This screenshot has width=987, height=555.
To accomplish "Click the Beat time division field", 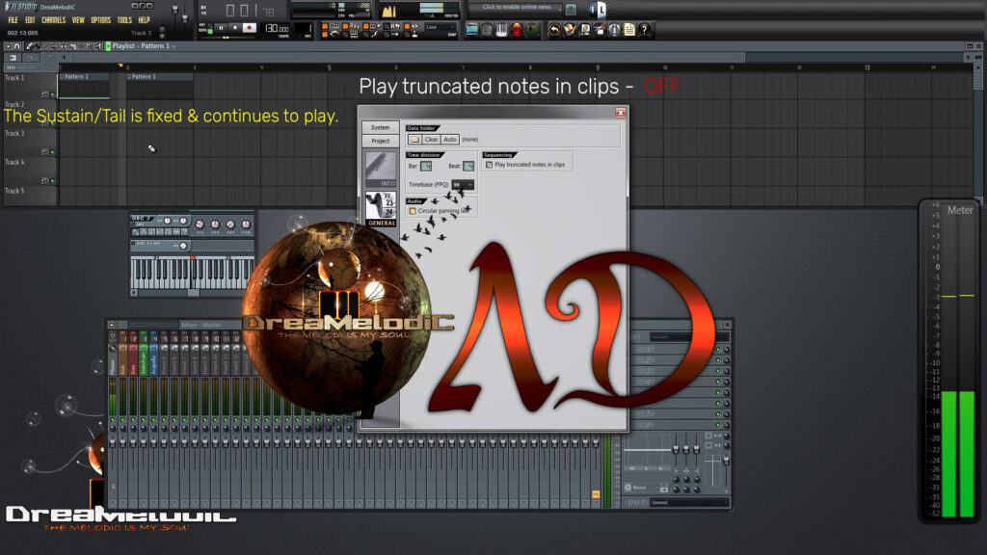I will click(468, 166).
